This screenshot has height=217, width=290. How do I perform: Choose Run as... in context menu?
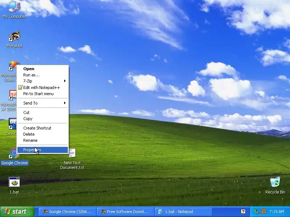43,75
